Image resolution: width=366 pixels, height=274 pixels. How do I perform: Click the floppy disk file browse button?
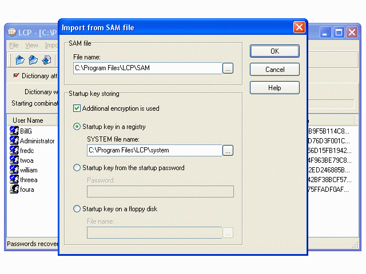[x=228, y=233]
